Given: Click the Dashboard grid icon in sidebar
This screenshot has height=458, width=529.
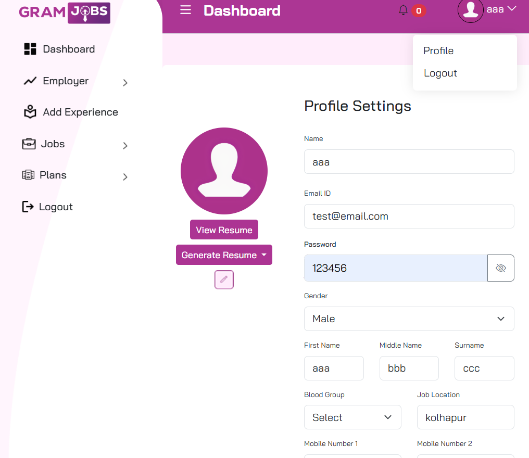Looking at the screenshot, I should click(x=30, y=49).
